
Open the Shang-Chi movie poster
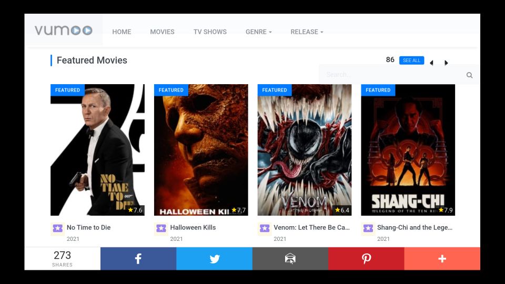tap(408, 150)
